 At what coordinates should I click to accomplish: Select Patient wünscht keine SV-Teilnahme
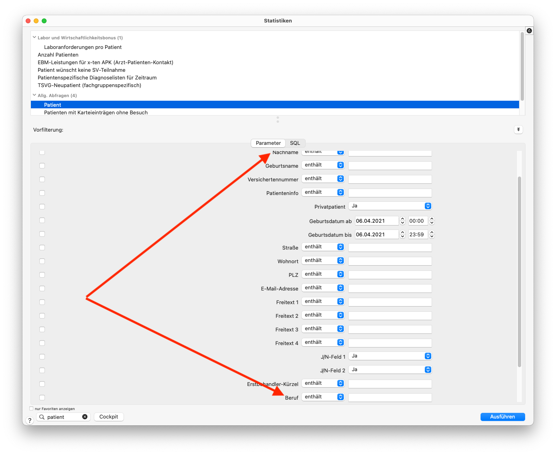(x=81, y=70)
